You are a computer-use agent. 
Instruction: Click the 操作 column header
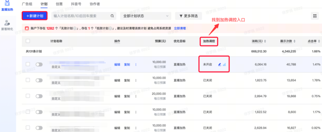point(117,41)
